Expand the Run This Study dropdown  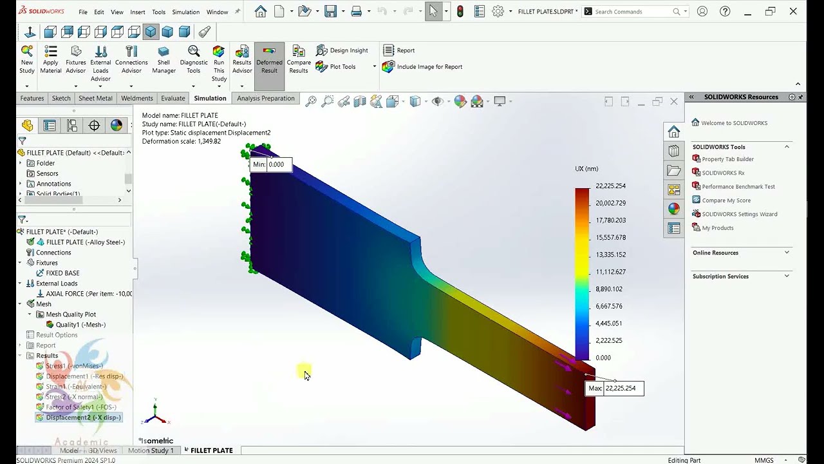tap(219, 86)
